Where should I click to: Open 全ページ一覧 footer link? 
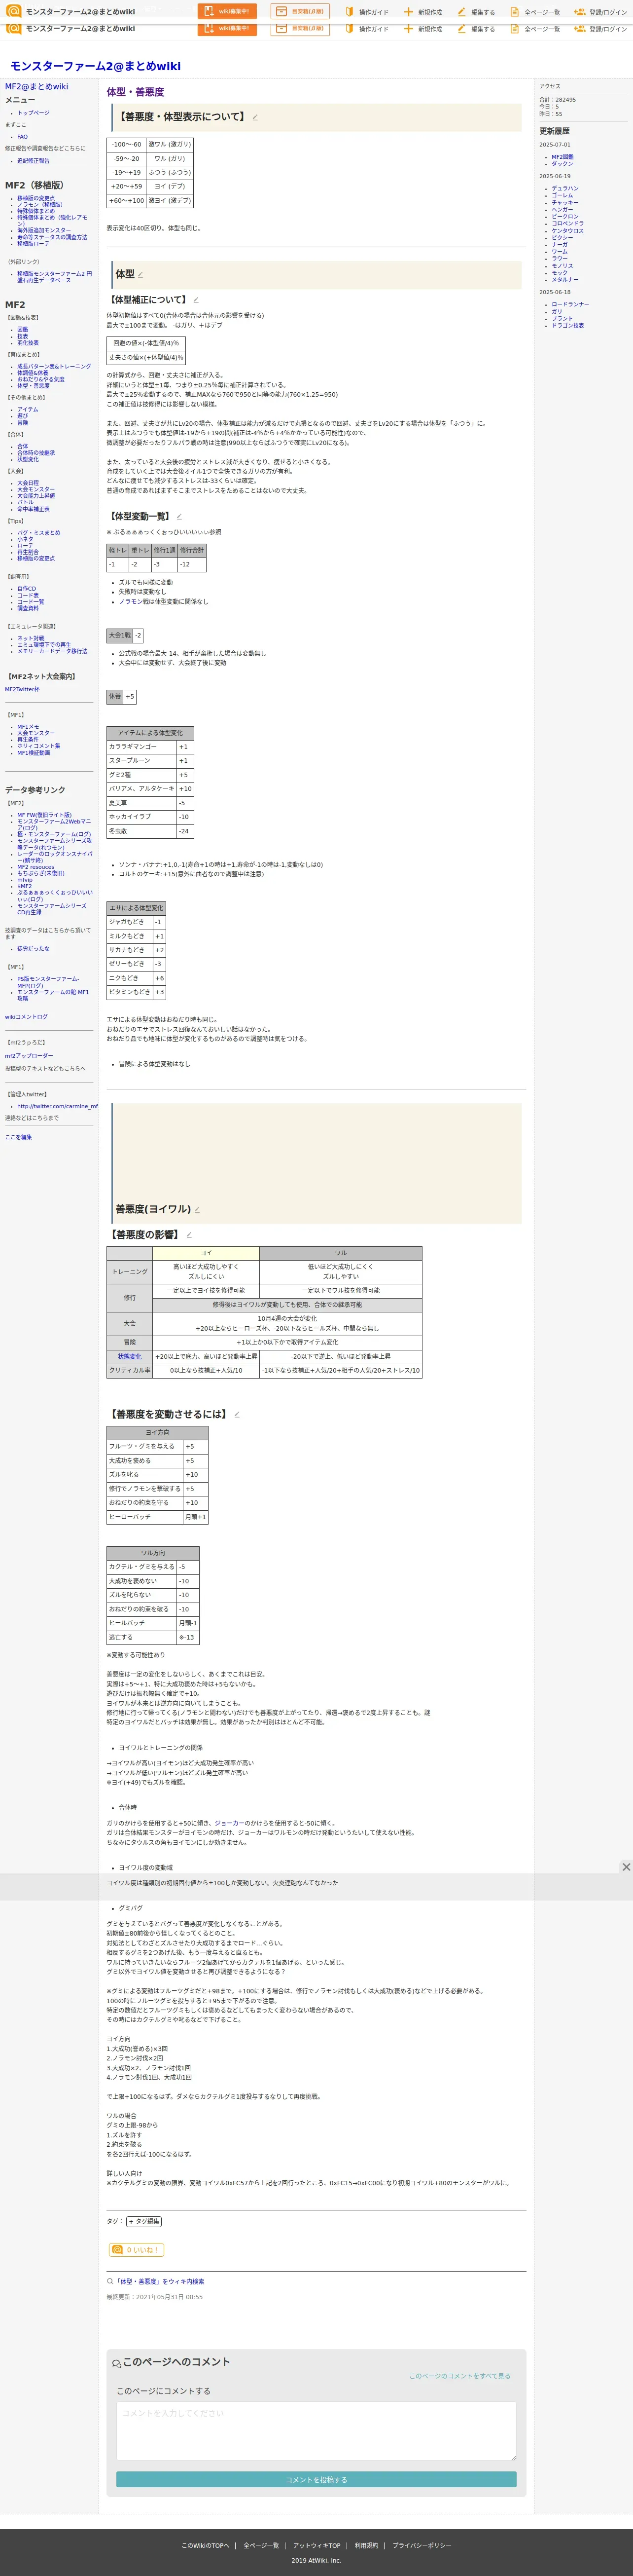[x=262, y=2545]
